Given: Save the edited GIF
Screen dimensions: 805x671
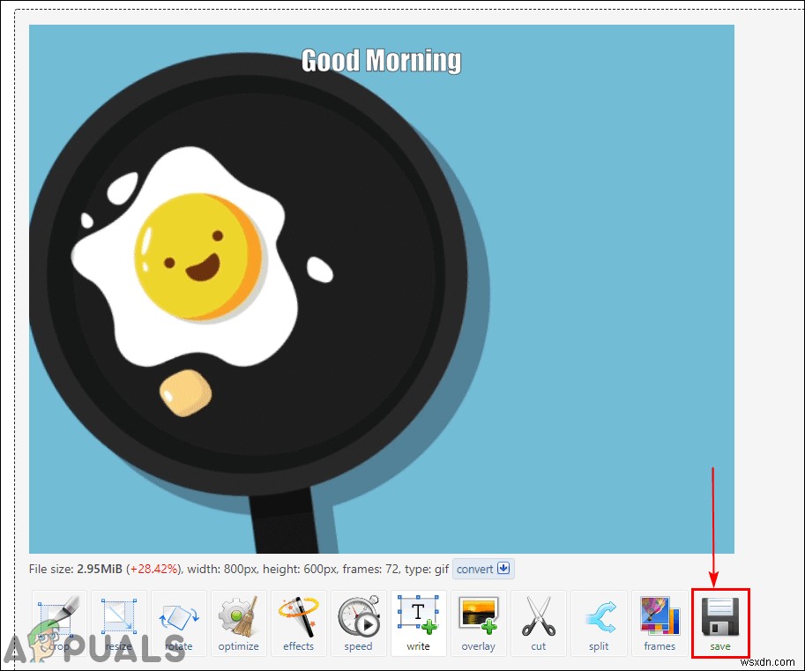Looking at the screenshot, I should 720,623.
